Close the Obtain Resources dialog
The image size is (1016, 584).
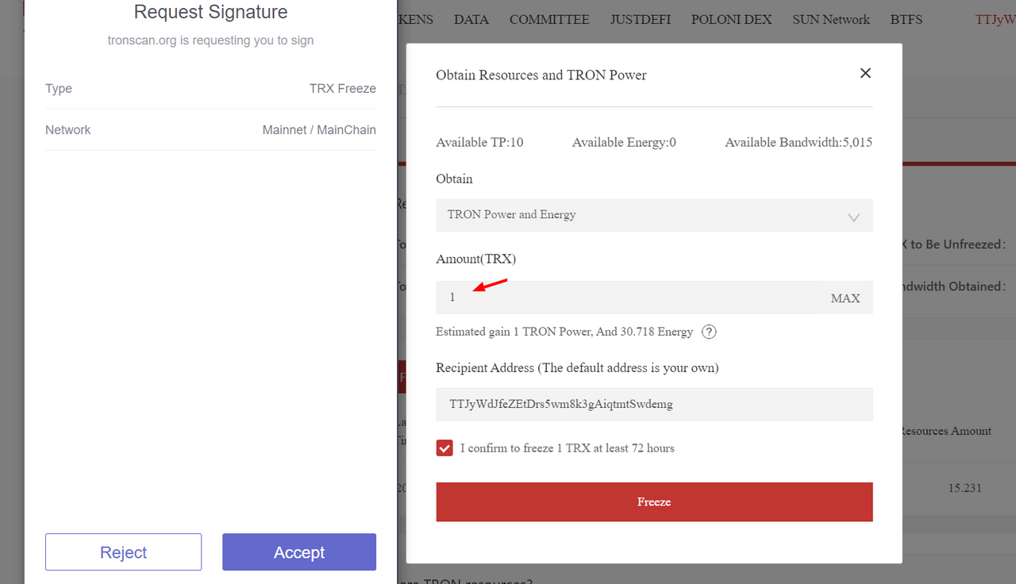[x=865, y=73]
